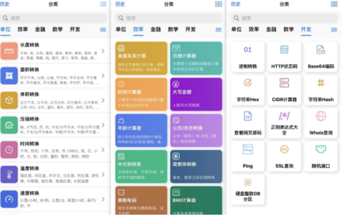Open HTTP状态码 tool
Image resolution: width=344 pixels, height=219 pixels.
tap(284, 57)
